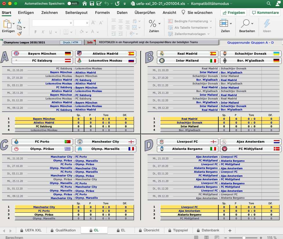Click the redo arrow in title bar
The width and height of the screenshot is (283, 239).
[117, 4]
